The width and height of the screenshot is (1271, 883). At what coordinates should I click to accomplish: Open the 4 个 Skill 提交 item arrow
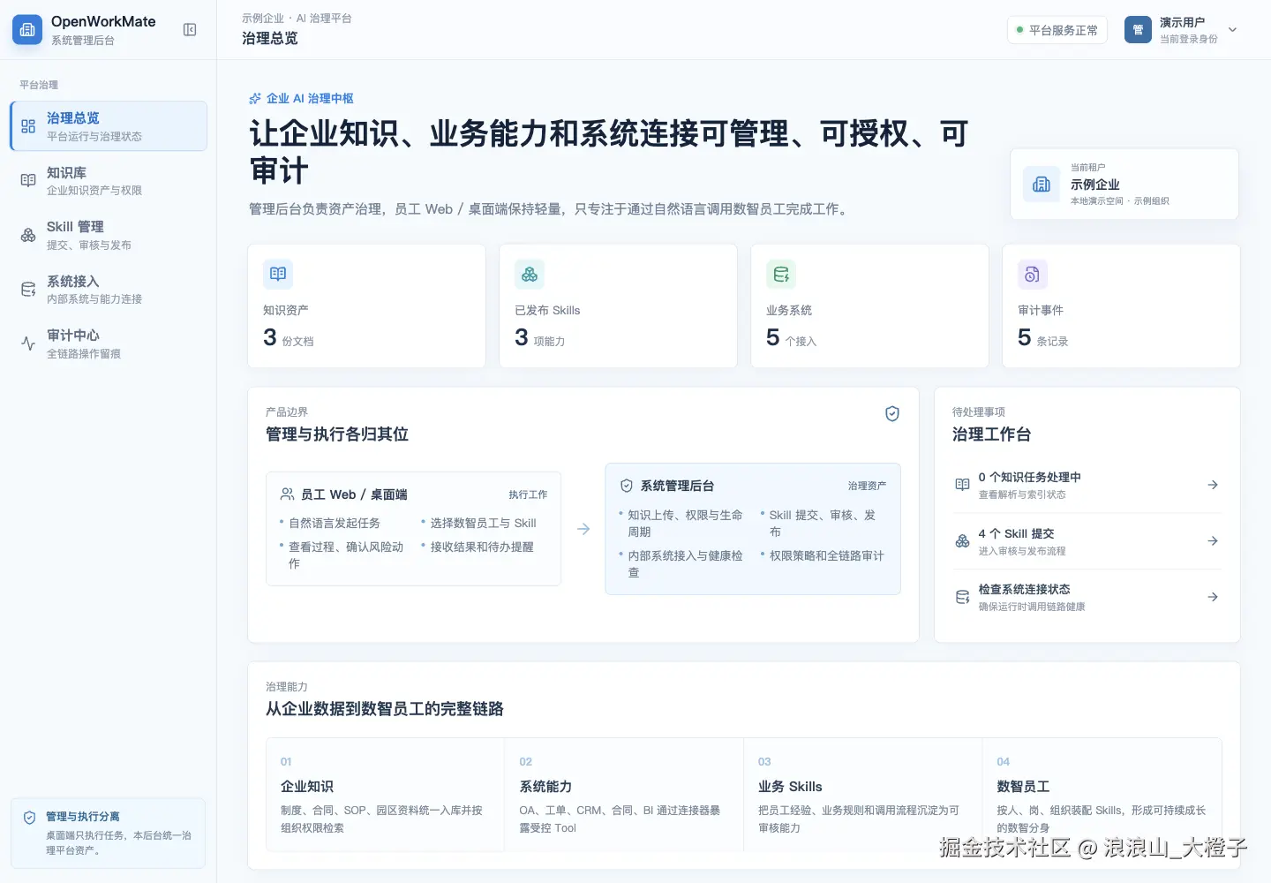[x=1213, y=541]
